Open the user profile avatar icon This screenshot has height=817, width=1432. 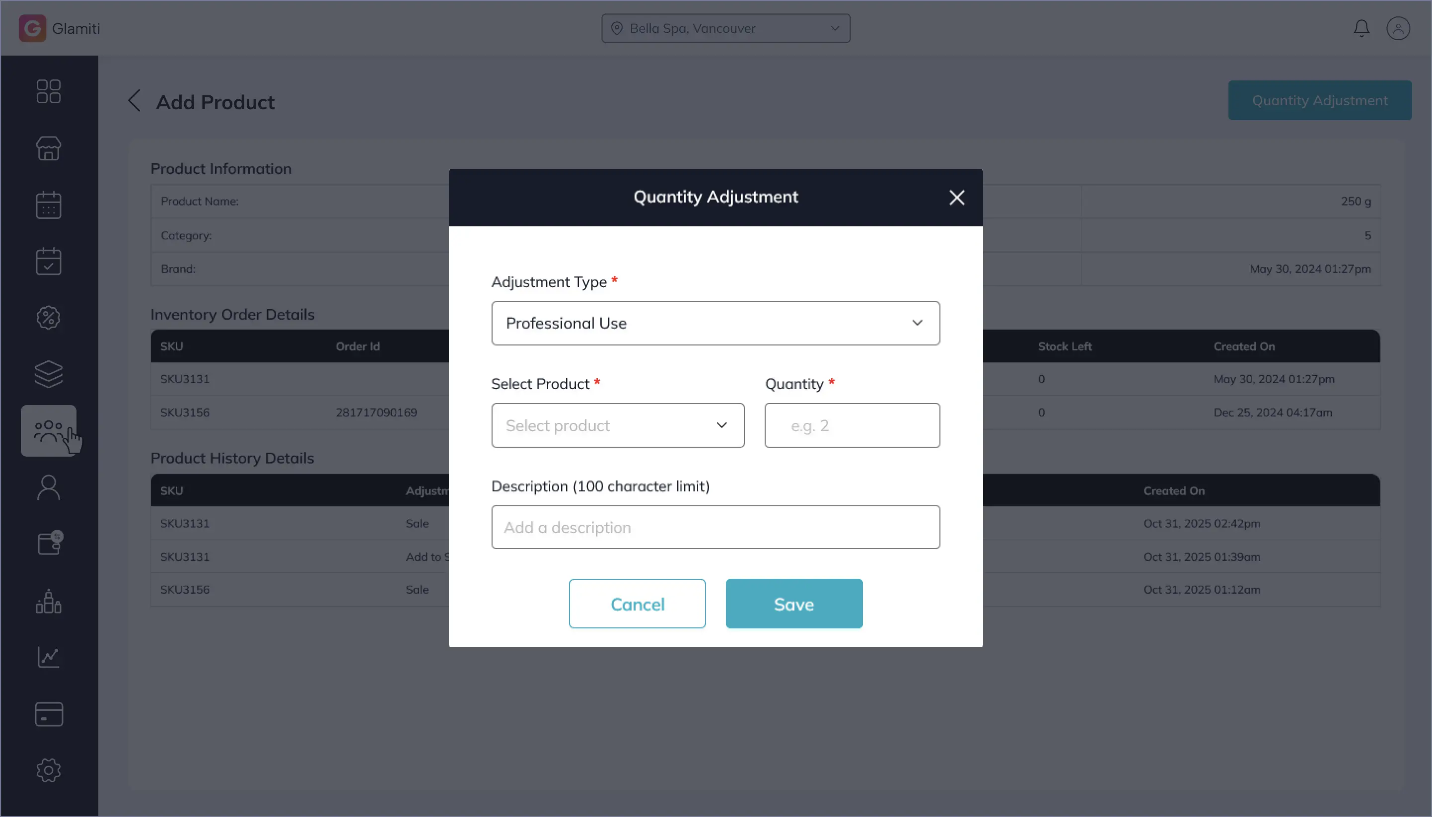[1398, 28]
